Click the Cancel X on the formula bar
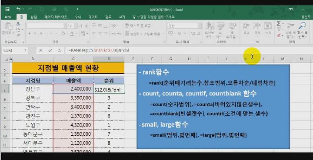This screenshot has width=313, height=160. (40, 51)
